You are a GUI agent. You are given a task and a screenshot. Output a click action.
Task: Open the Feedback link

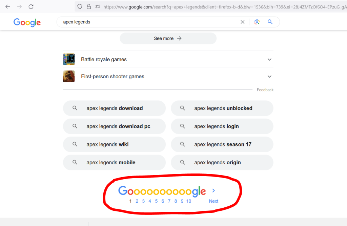coord(265,89)
